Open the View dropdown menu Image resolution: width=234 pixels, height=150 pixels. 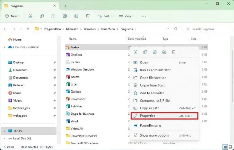tap(126, 16)
